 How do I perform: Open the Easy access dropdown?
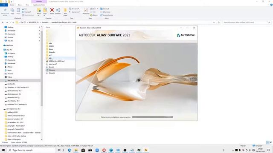(x=75, y=12)
